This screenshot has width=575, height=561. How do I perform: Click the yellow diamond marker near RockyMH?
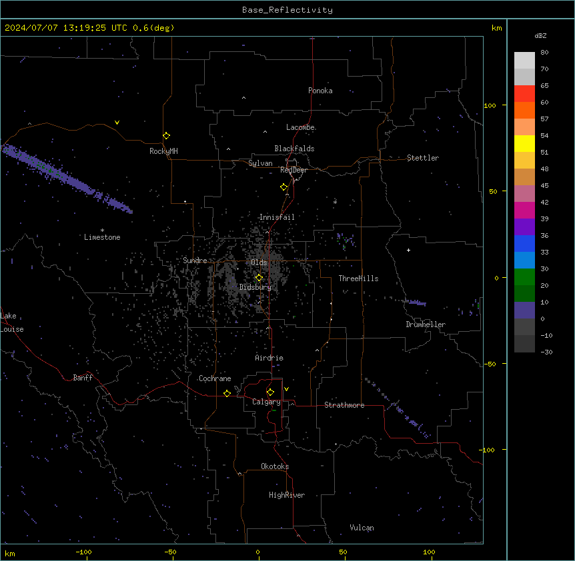click(166, 136)
